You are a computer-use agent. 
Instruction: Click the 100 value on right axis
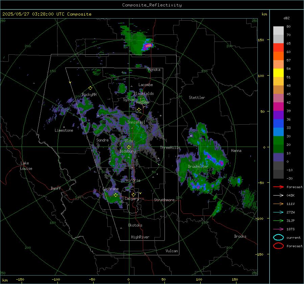pos(261,76)
